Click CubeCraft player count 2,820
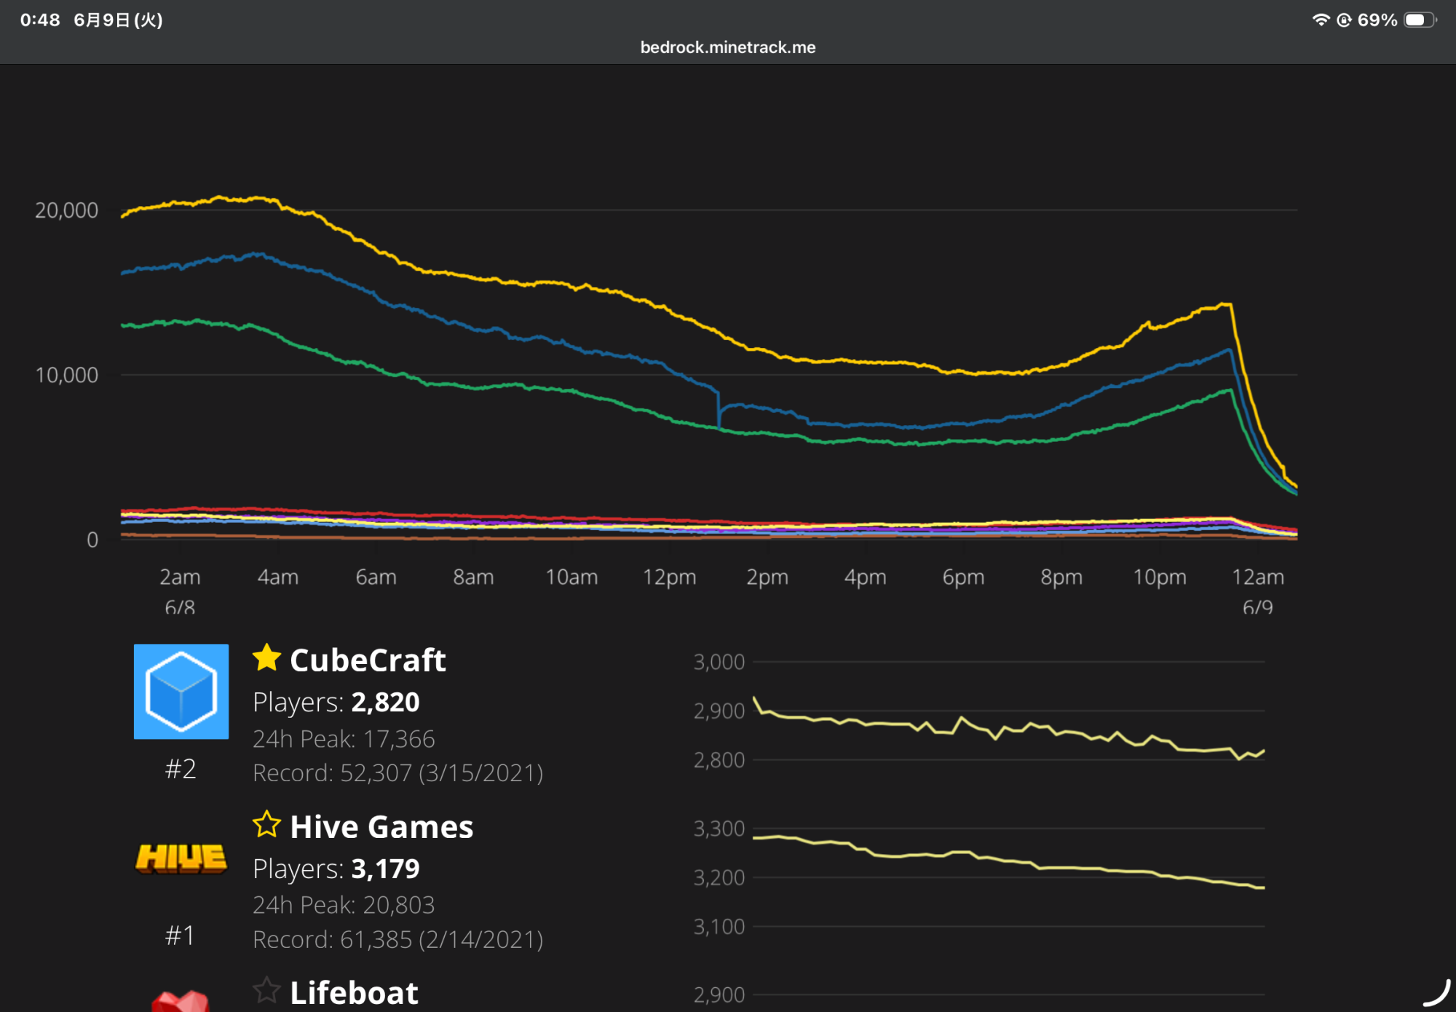This screenshot has height=1012, width=1456. tap(385, 703)
